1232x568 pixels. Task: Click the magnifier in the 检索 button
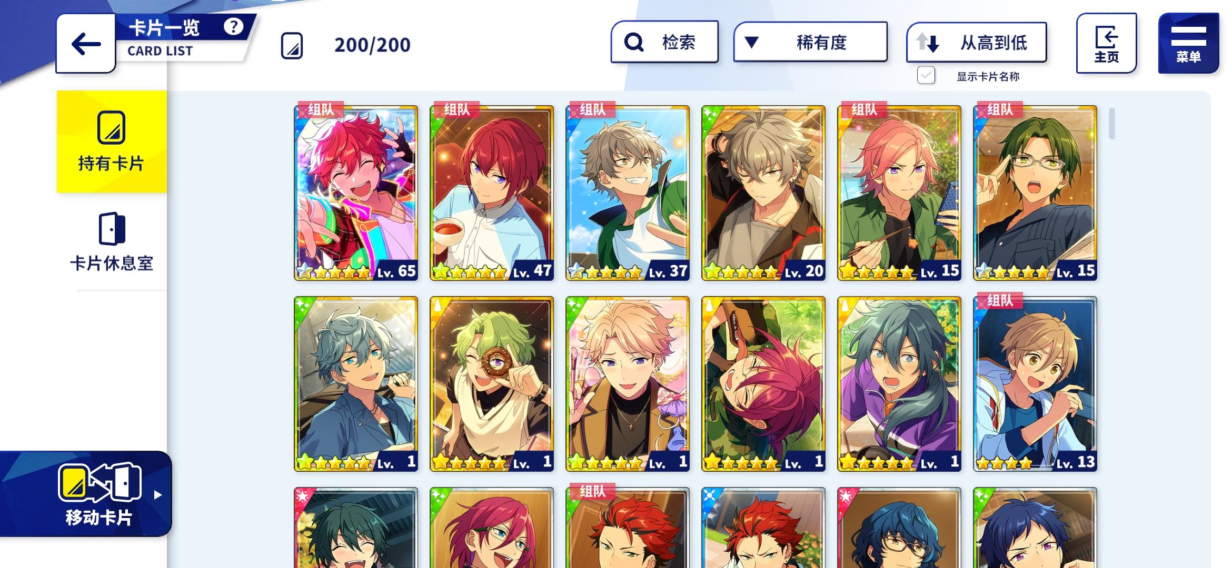coord(634,42)
